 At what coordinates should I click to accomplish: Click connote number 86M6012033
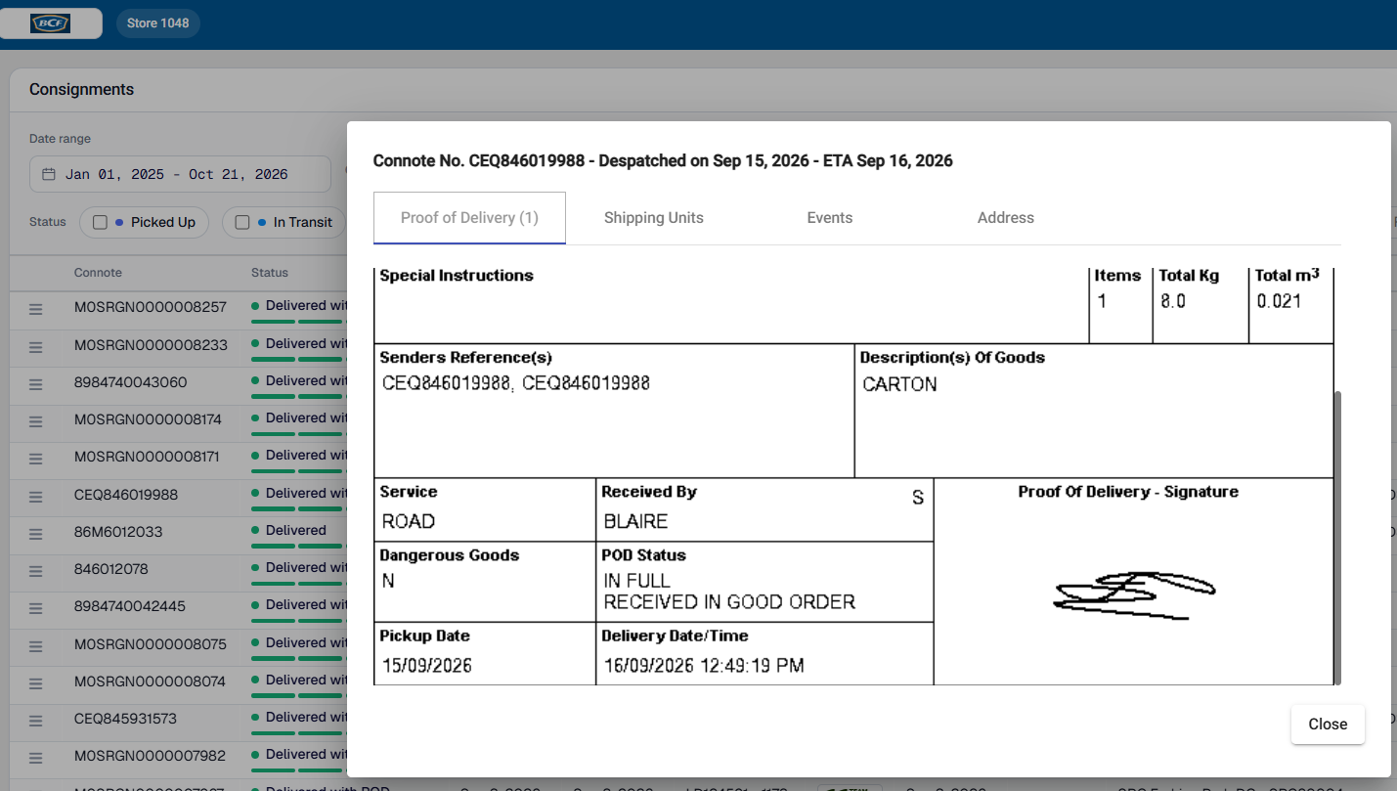point(118,532)
